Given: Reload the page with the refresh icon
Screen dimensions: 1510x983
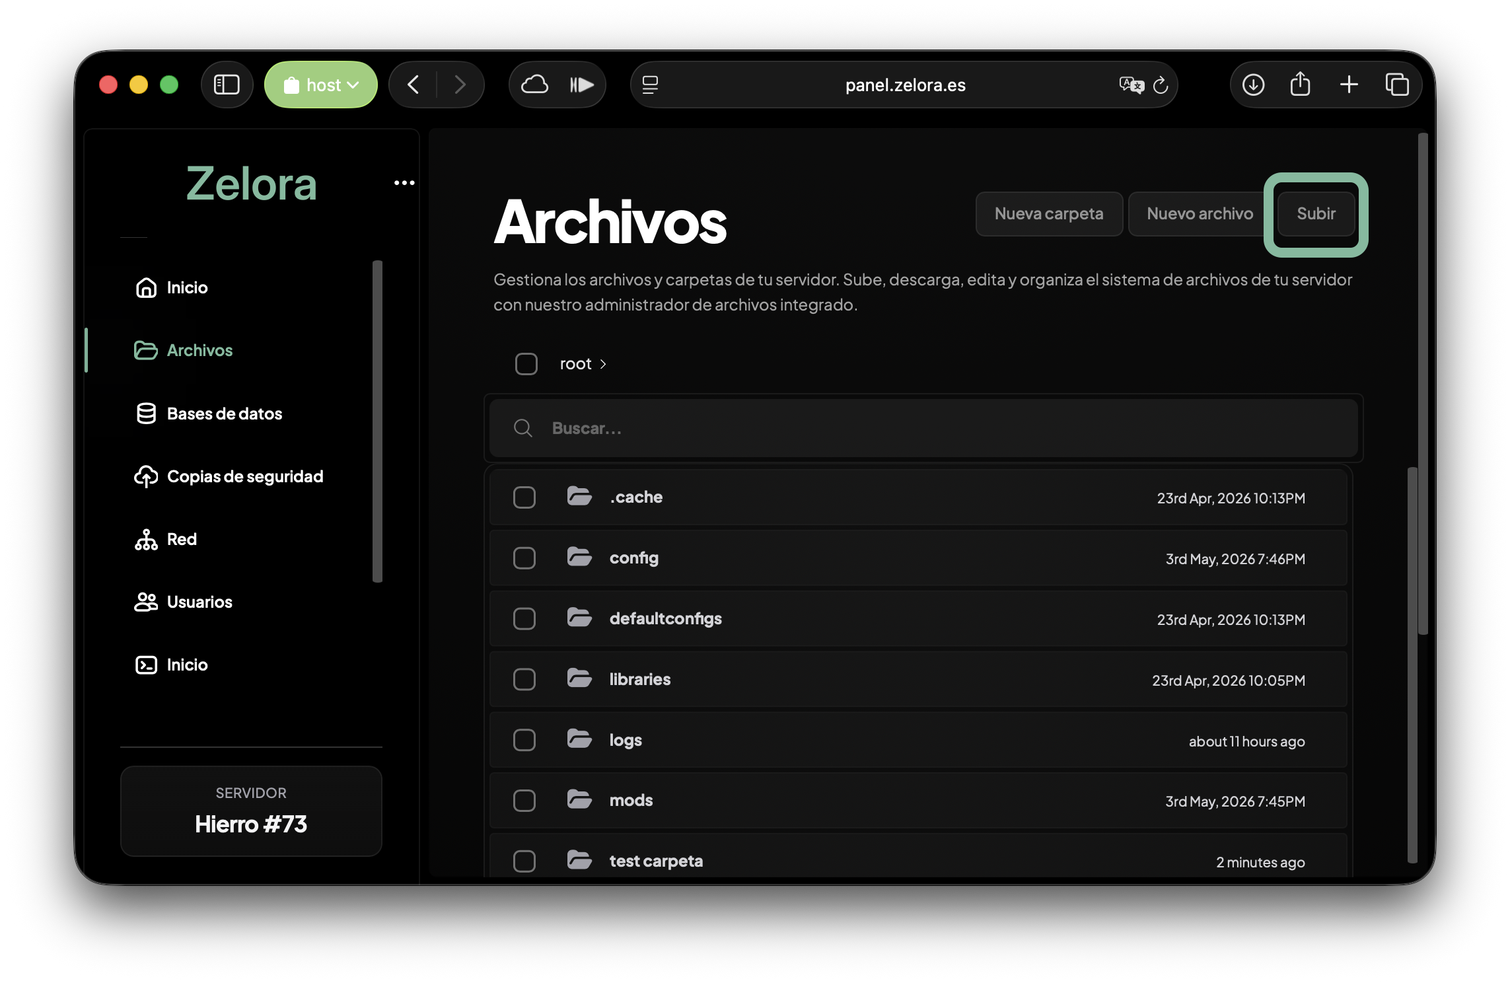Looking at the screenshot, I should point(1161,85).
